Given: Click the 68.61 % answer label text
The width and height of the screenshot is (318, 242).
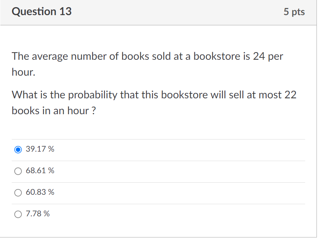Looking at the screenshot, I should coord(39,171).
